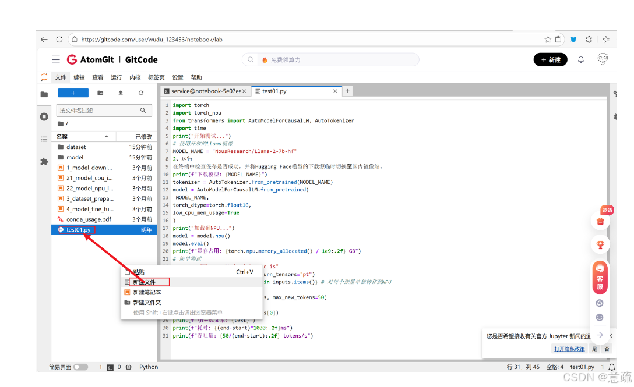Click 是 in the Jupyter news prompt
Screen dimensions: 634x387
[x=594, y=349]
